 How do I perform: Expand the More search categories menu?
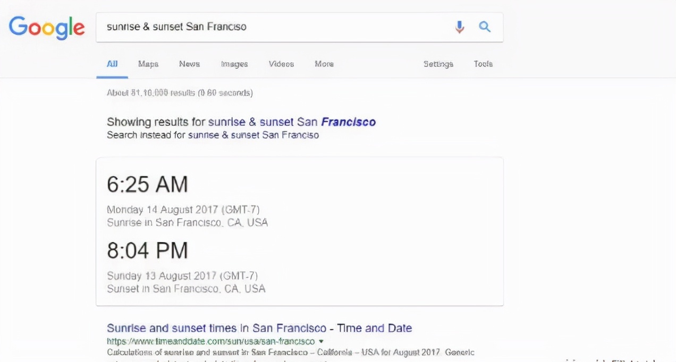324,64
